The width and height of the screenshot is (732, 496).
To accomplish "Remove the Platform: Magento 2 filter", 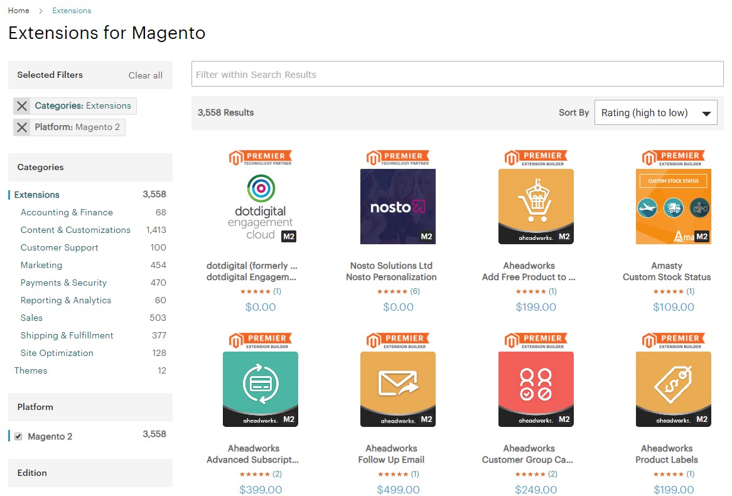I will [21, 127].
